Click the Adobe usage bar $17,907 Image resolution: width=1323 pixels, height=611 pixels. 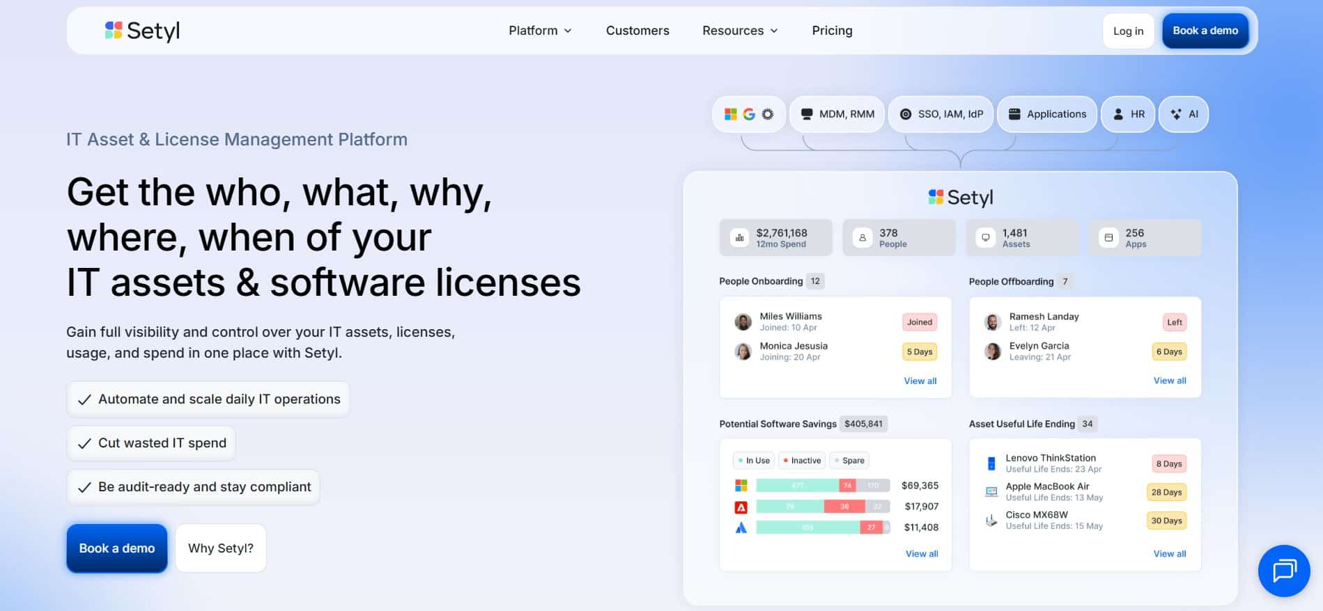click(823, 507)
